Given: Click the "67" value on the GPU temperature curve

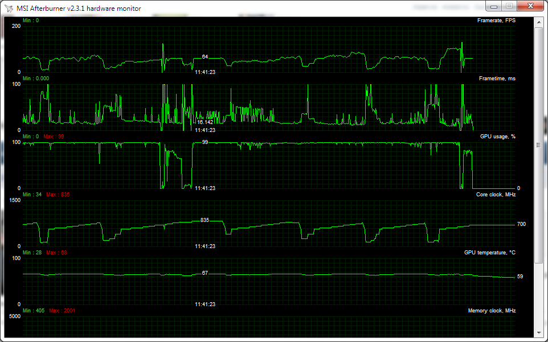Looking at the screenshot, I should (205, 273).
